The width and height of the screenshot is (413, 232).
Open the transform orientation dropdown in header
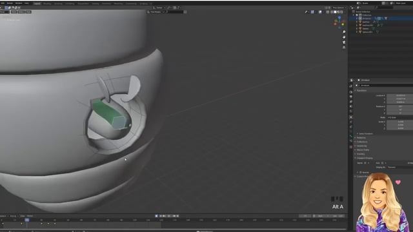159,8
